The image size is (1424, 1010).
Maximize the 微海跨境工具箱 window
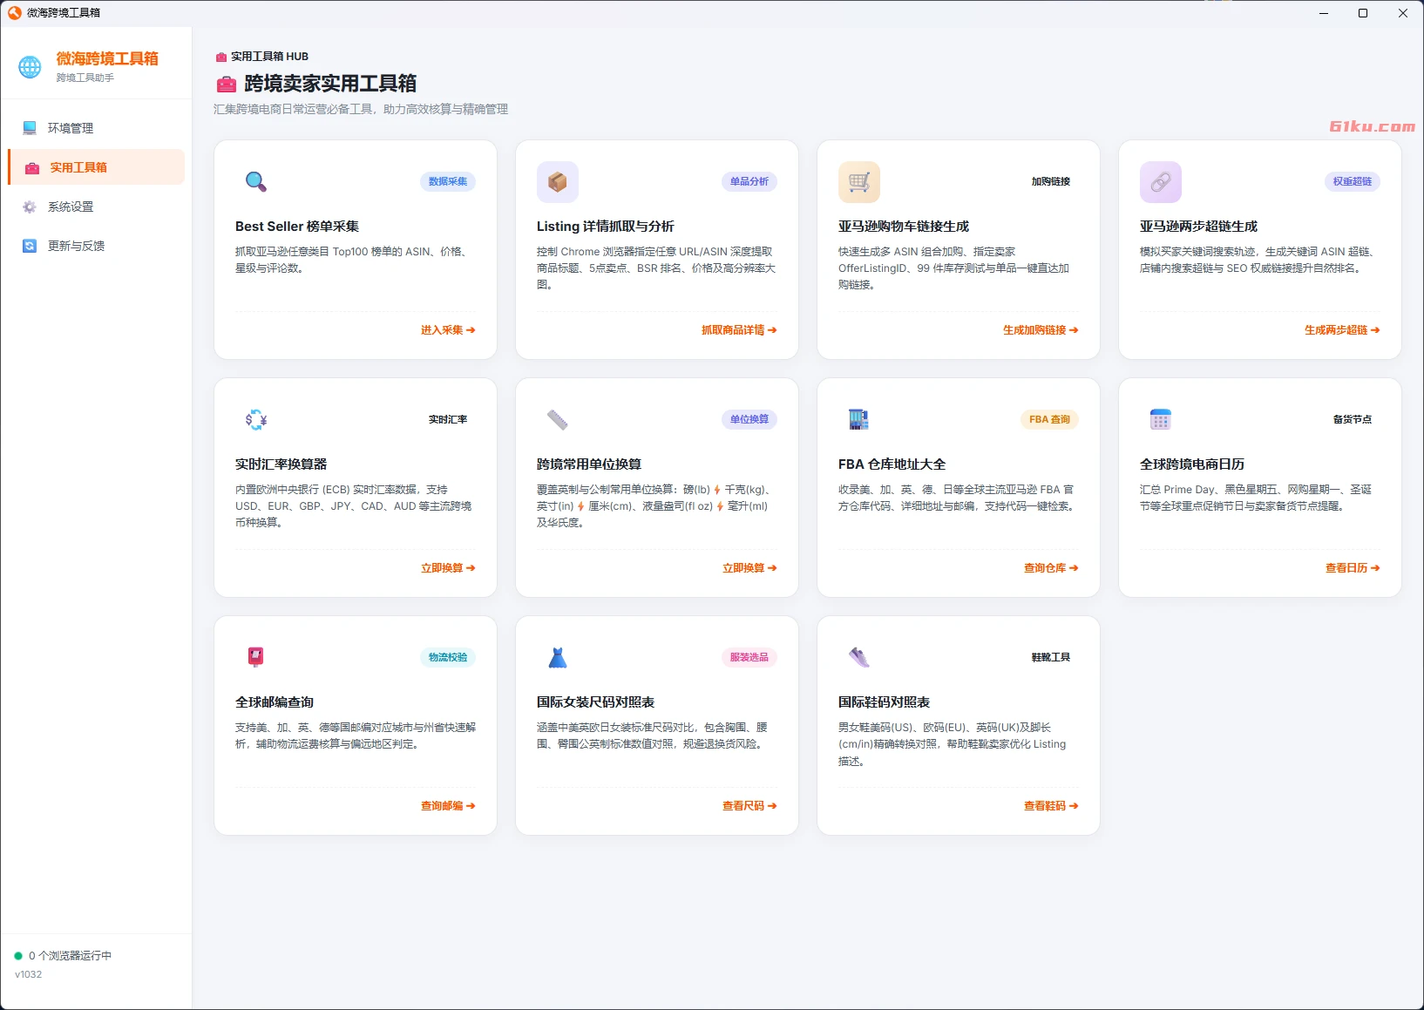pos(1363,13)
